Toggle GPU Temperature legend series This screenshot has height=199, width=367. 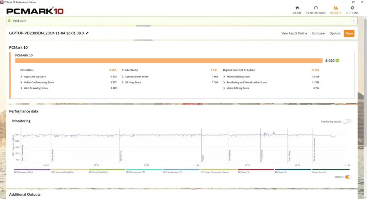tap(181, 171)
